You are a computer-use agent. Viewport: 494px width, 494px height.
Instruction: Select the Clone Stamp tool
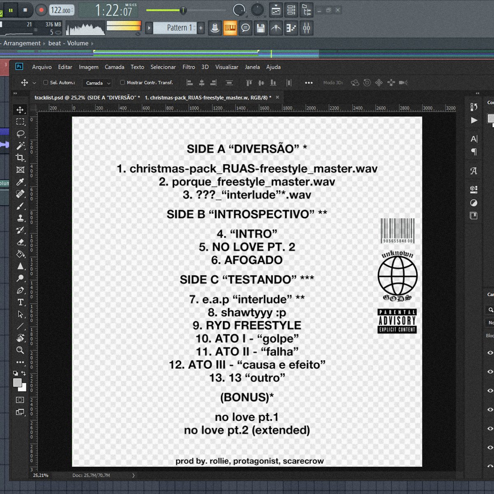click(20, 218)
